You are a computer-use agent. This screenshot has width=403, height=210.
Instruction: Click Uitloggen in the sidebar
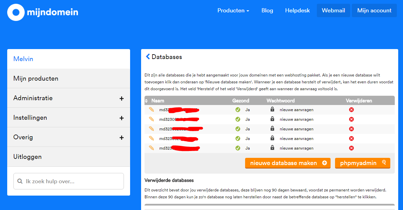coord(27,156)
